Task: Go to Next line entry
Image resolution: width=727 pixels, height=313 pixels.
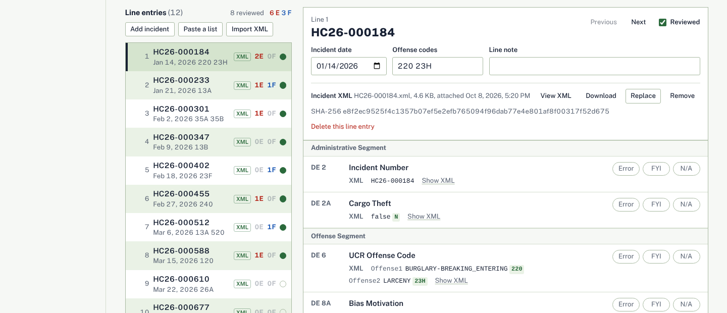Action: tap(639, 22)
